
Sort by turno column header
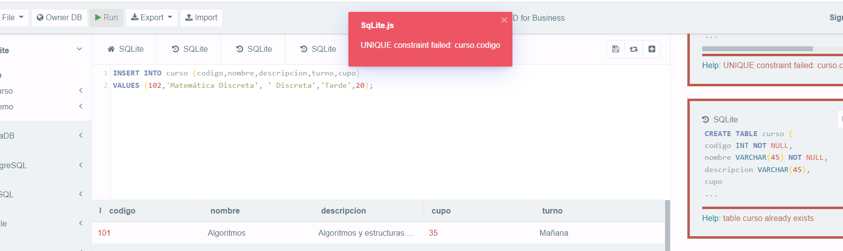[x=552, y=211]
